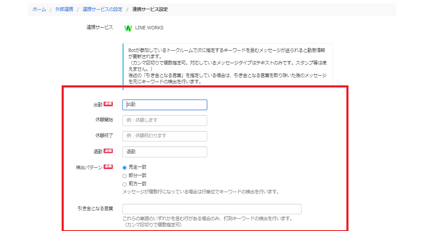The image size is (429, 231).
Task: Select the 前方一致 radio option
Action: [x=125, y=184]
